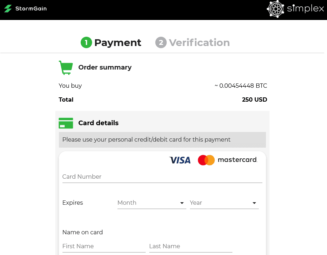
Task: Click the Simplex network sphere logo
Action: pos(275,9)
